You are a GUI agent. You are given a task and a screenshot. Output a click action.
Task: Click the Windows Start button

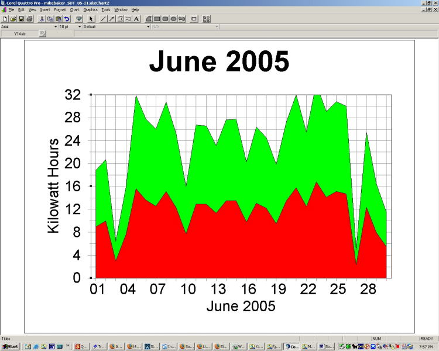click(x=11, y=346)
